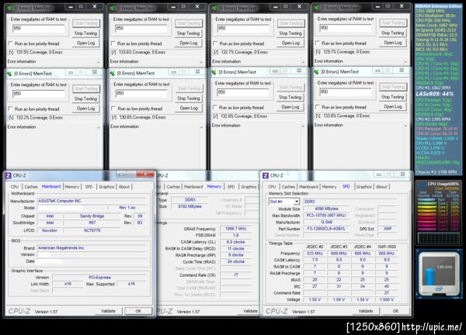The height and width of the screenshot is (335, 466).
Task: Enable low priority thread in the 133.8% coverage MemTest
Action: 318,107
